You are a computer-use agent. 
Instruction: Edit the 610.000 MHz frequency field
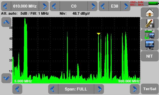[x=25, y=6]
